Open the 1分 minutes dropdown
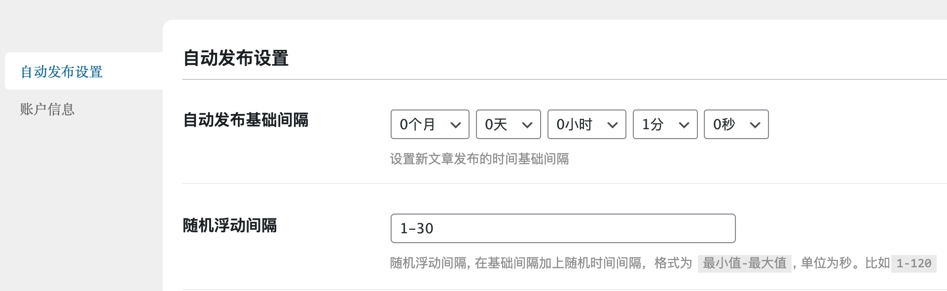 pos(665,124)
